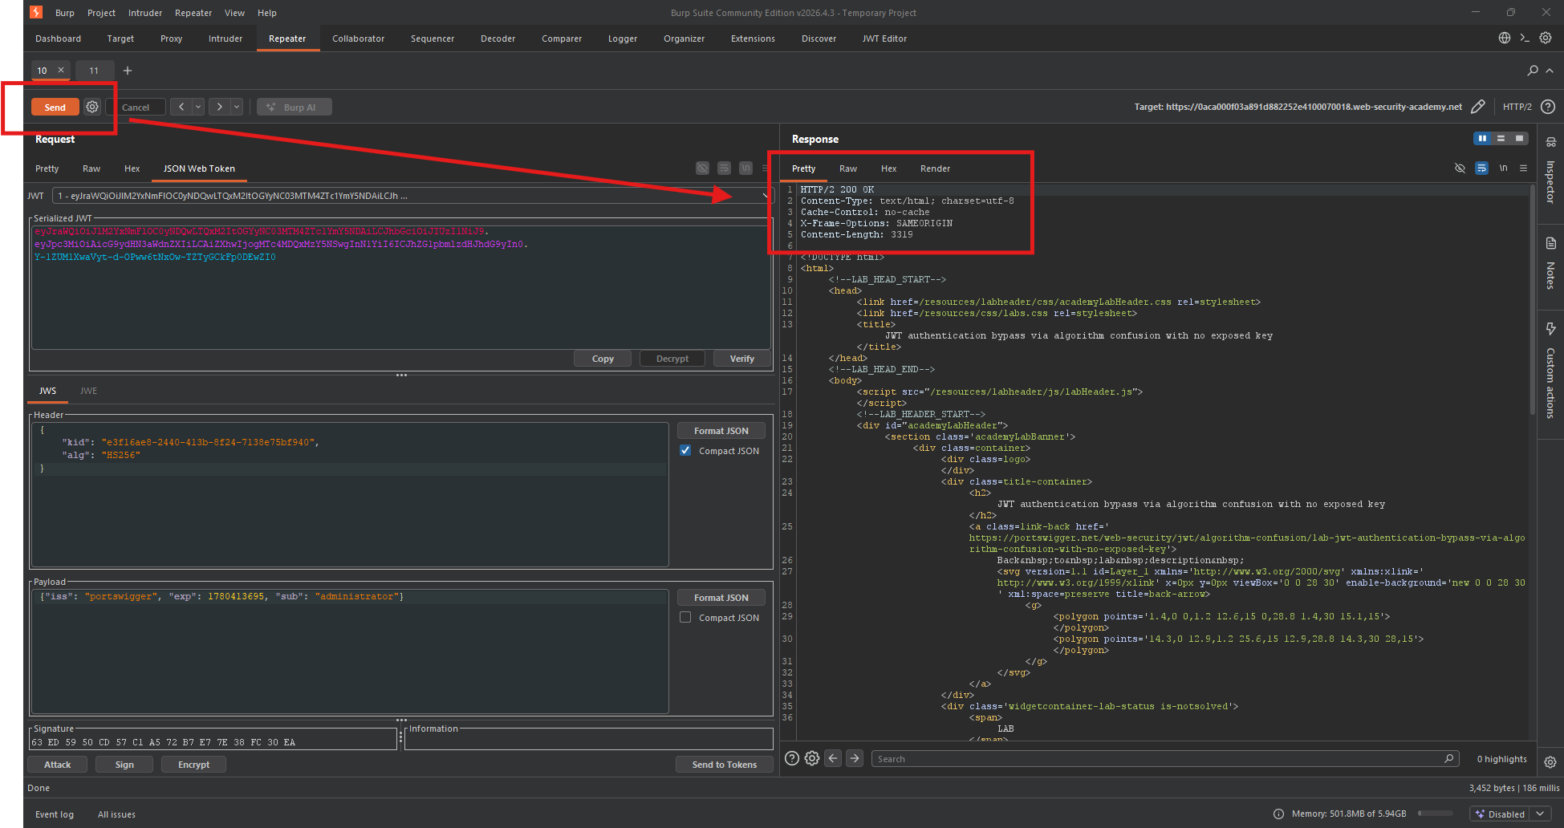The width and height of the screenshot is (1564, 828).
Task: Open response search settings gear
Action: pyautogui.click(x=812, y=758)
